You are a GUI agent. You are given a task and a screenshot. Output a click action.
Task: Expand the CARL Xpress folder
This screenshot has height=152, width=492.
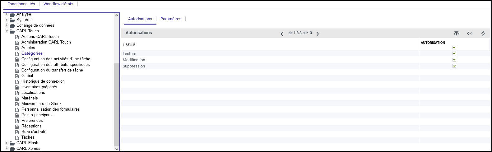(x=7, y=148)
